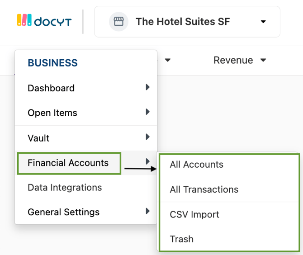Screen dimensions: 303x255
Task: Open the Open Items submenu
Action: [x=86, y=113]
